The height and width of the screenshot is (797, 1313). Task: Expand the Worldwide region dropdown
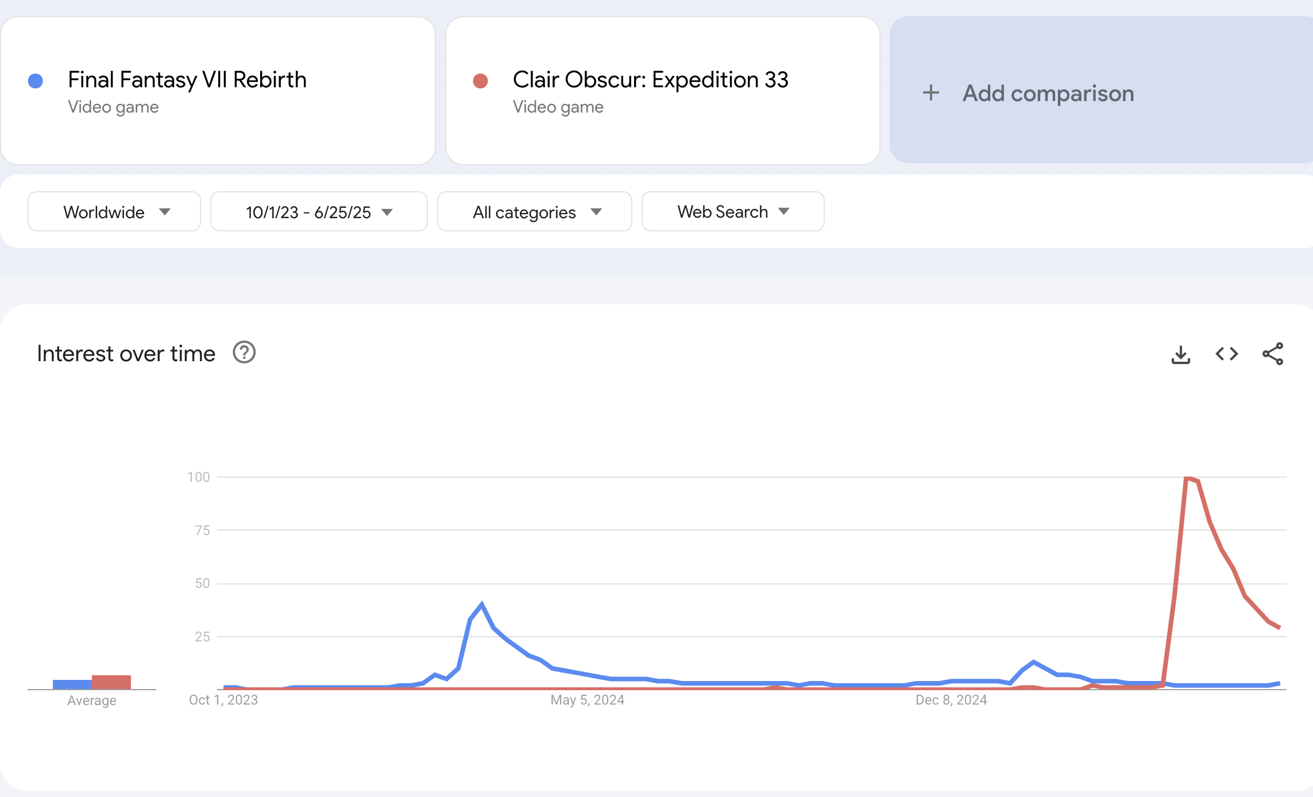point(114,212)
